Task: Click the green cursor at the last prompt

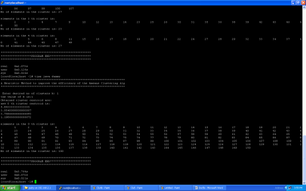Action: (x=35, y=182)
